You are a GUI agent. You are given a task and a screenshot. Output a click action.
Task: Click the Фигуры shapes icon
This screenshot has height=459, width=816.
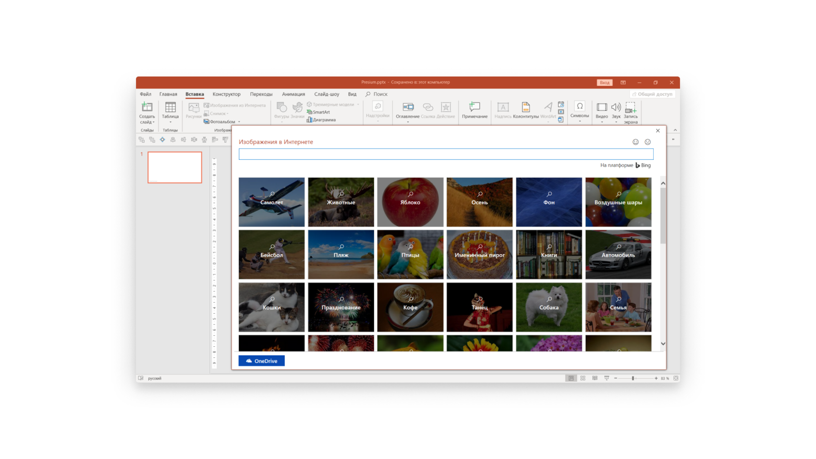point(281,107)
